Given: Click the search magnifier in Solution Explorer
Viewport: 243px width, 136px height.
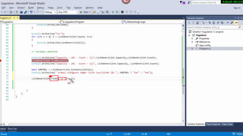Looking at the screenshot, I should pyautogui.click(x=240, y=27).
